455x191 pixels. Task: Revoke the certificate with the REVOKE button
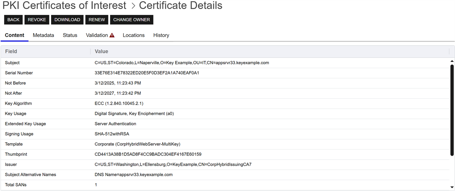click(37, 20)
